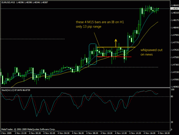The height and width of the screenshot is (135, 179).
Task: Click the MetaQuotes Software Corp copyright text
Action: (28, 129)
